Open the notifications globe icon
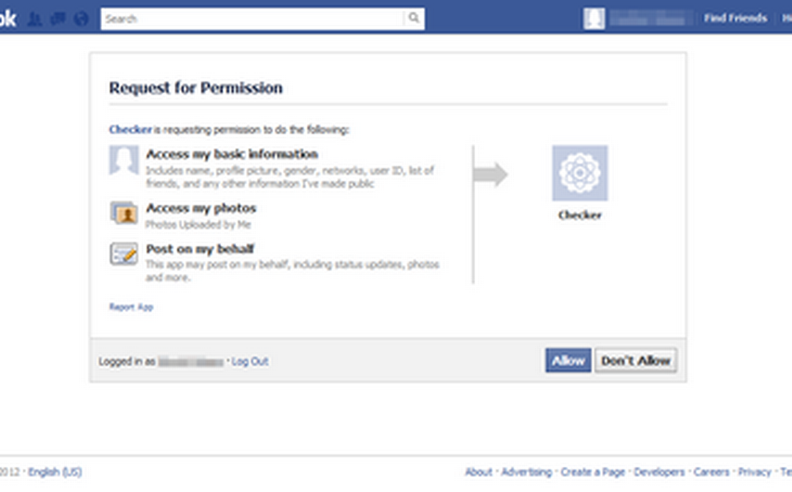792x492 pixels. (x=82, y=19)
